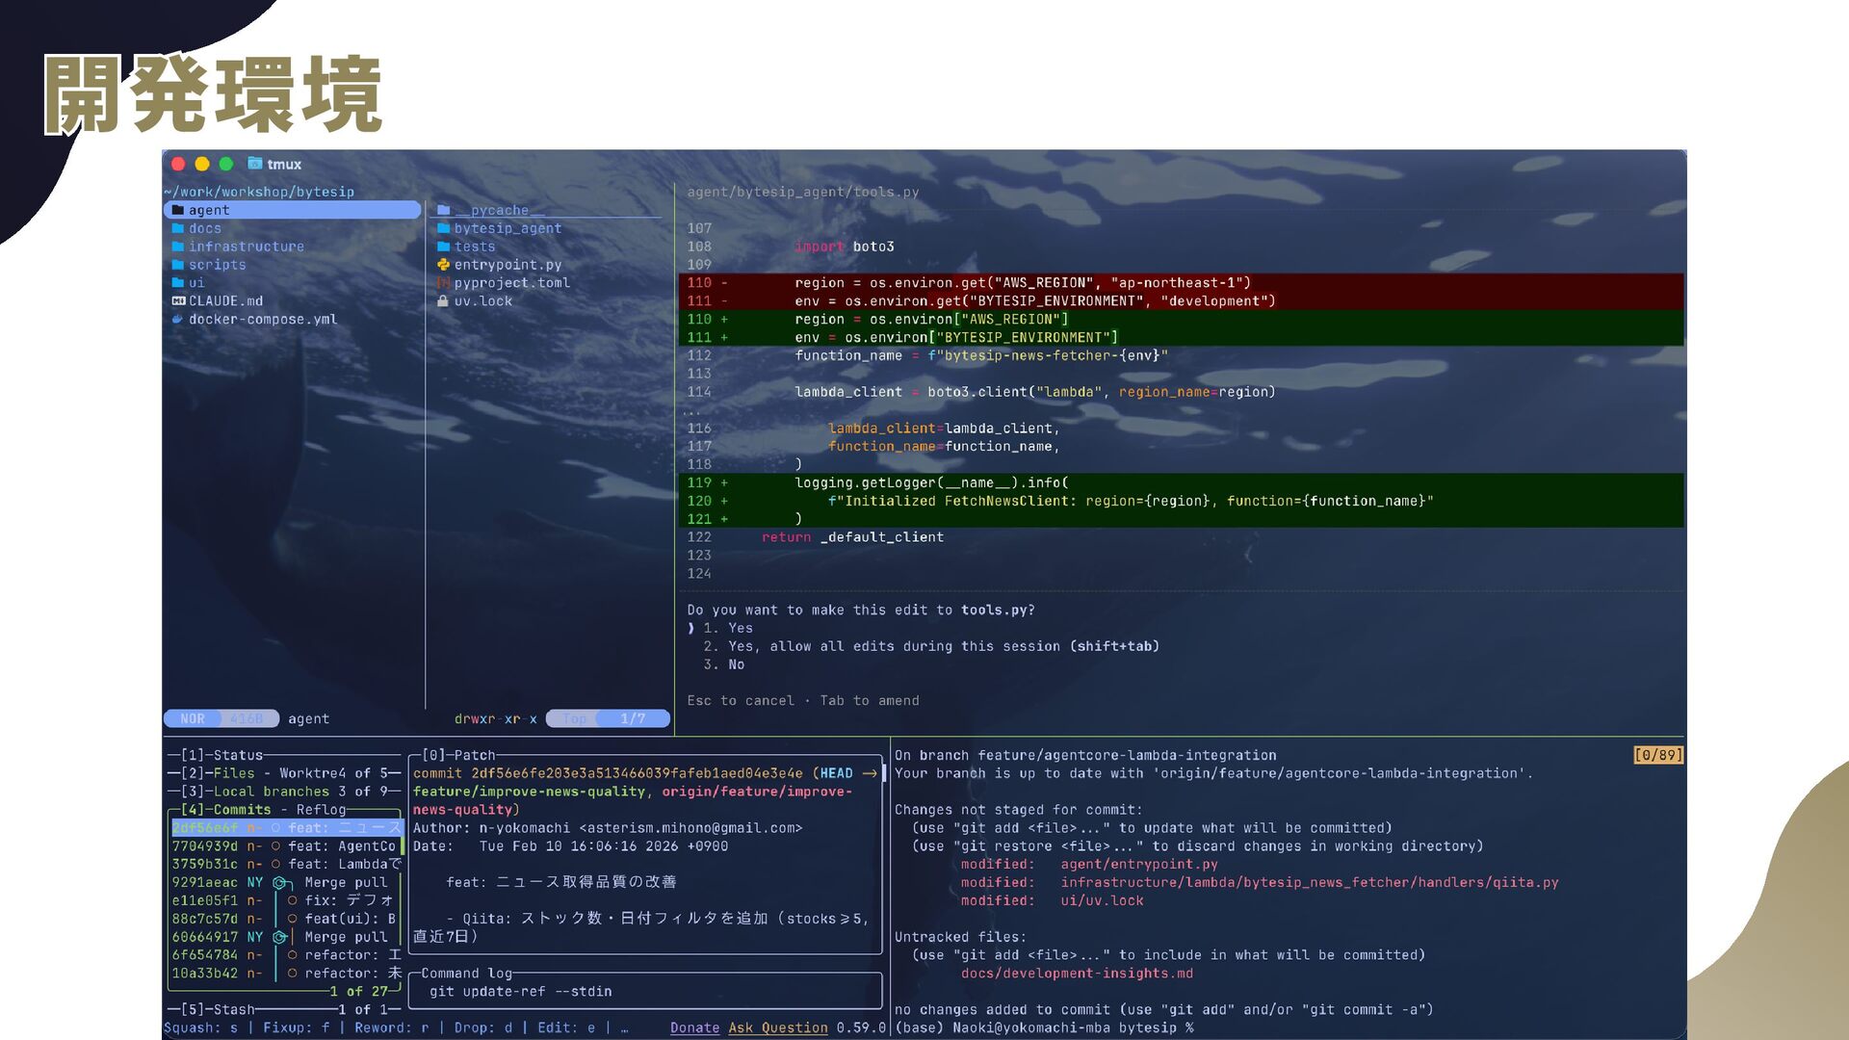This screenshot has height=1040, width=1849.
Task: Click the Ask Question link
Action: coord(777,1027)
